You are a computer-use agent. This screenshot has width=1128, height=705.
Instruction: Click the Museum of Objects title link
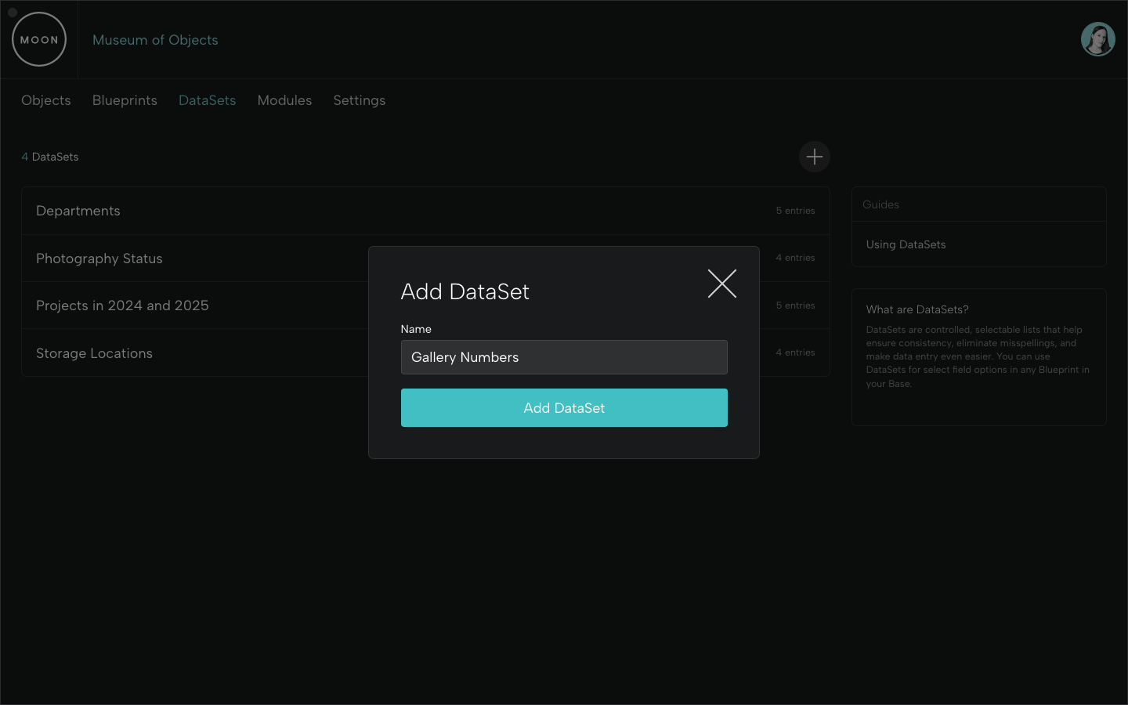(155, 40)
